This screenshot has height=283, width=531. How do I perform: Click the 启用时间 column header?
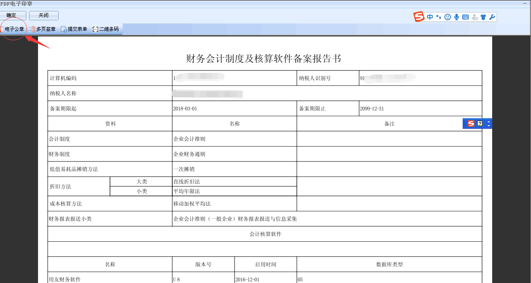coord(266,264)
